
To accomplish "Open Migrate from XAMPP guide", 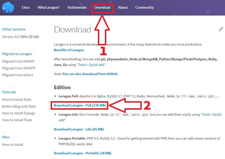I will click(19, 68).
